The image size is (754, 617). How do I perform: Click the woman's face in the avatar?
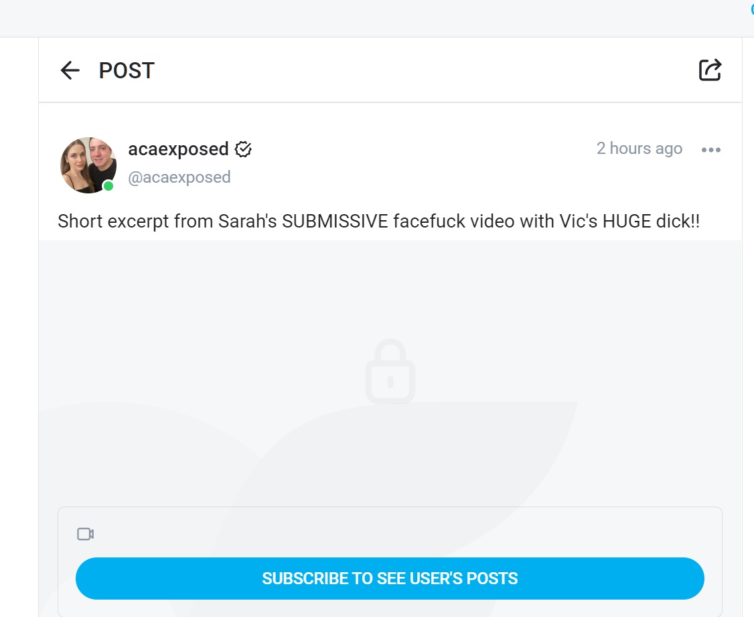tap(77, 160)
